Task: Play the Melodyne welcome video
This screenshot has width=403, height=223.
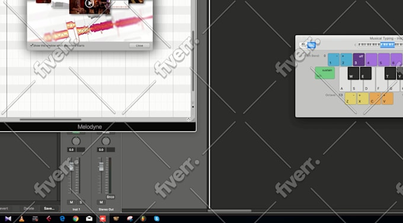Action: (x=89, y=4)
